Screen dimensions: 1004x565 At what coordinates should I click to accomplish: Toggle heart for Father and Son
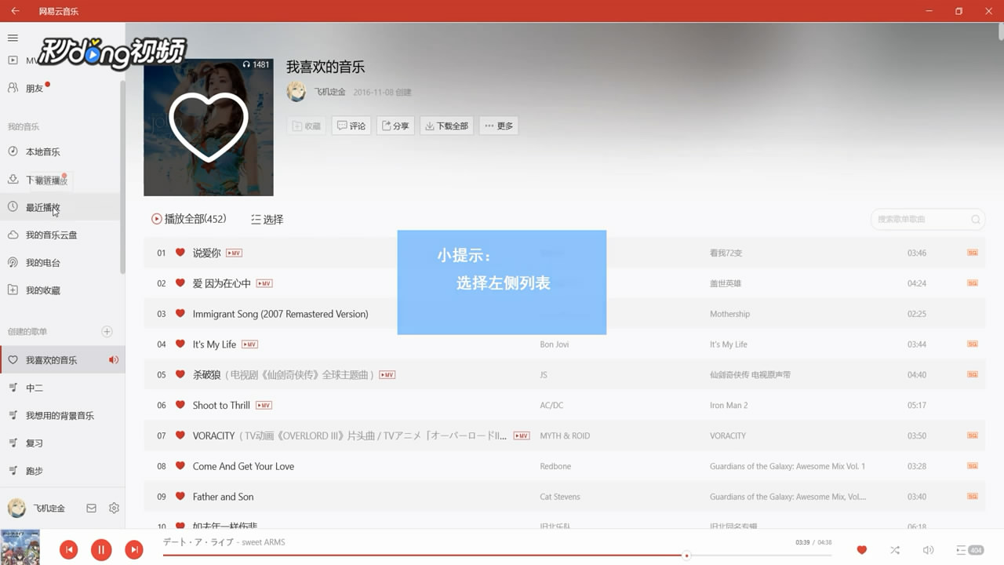point(180,497)
